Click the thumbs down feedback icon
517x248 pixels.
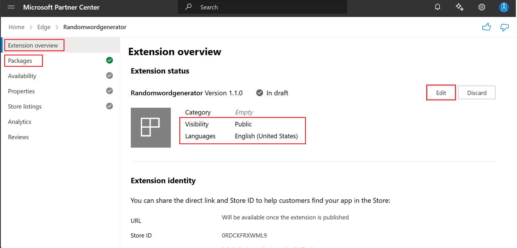[504, 27]
